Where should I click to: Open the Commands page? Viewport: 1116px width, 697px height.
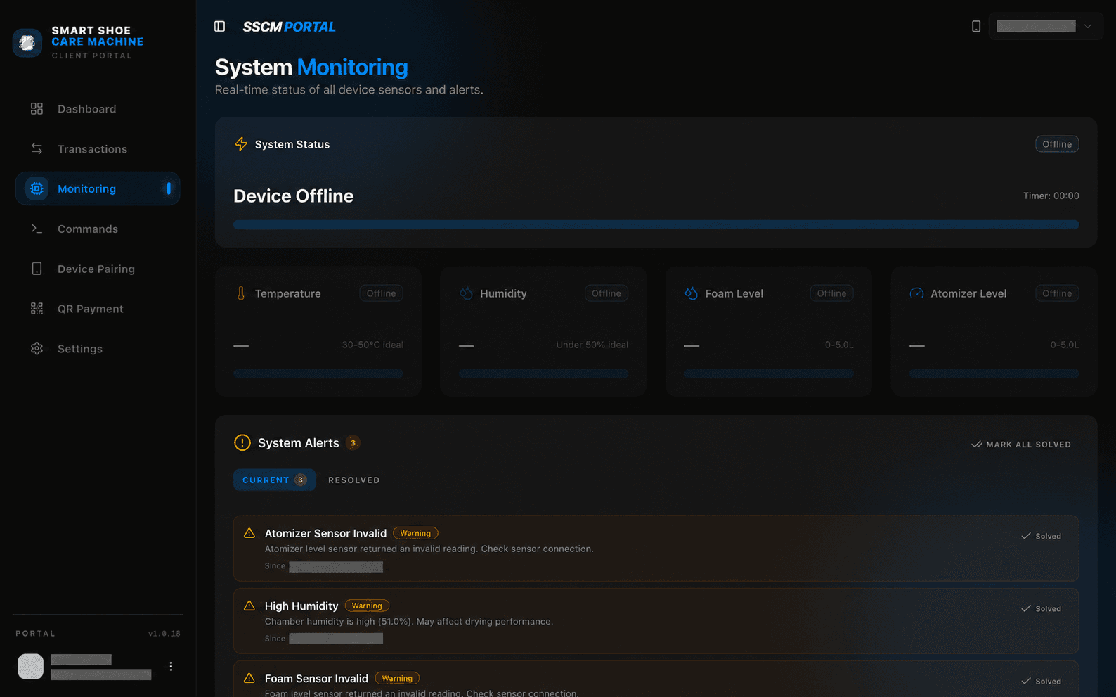[x=98, y=229]
